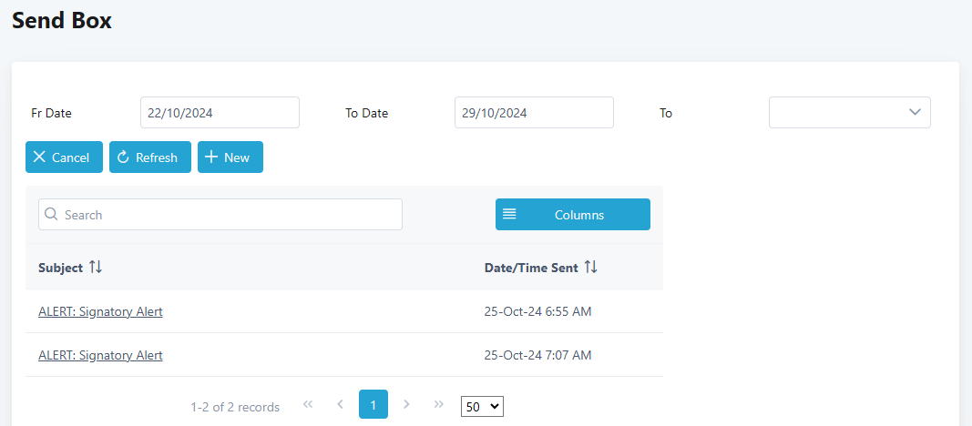
Task: Open the 50 rows-per-page selector
Action: tap(482, 406)
